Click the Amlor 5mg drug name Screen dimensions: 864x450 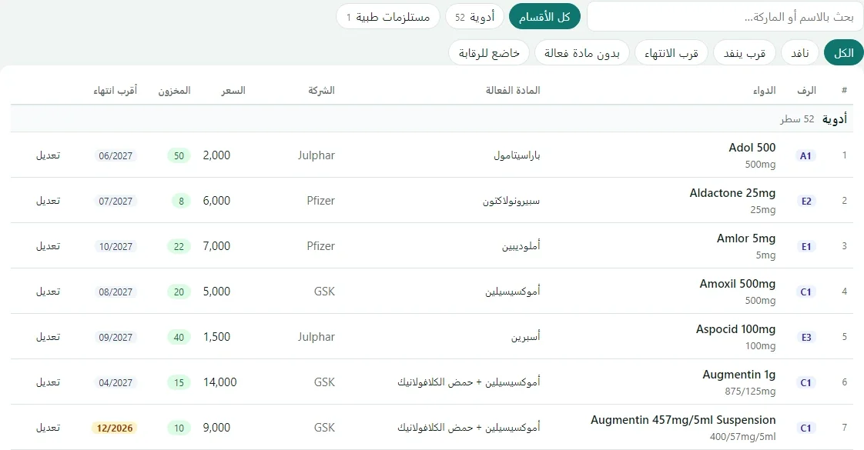point(745,238)
